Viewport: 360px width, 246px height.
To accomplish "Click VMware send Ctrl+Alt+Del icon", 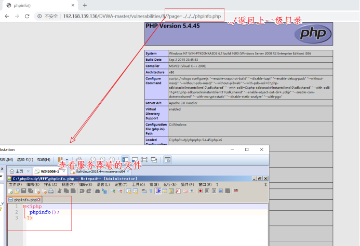I will coord(79,159).
